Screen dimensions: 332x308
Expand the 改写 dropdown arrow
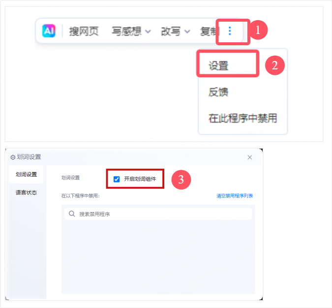click(187, 31)
